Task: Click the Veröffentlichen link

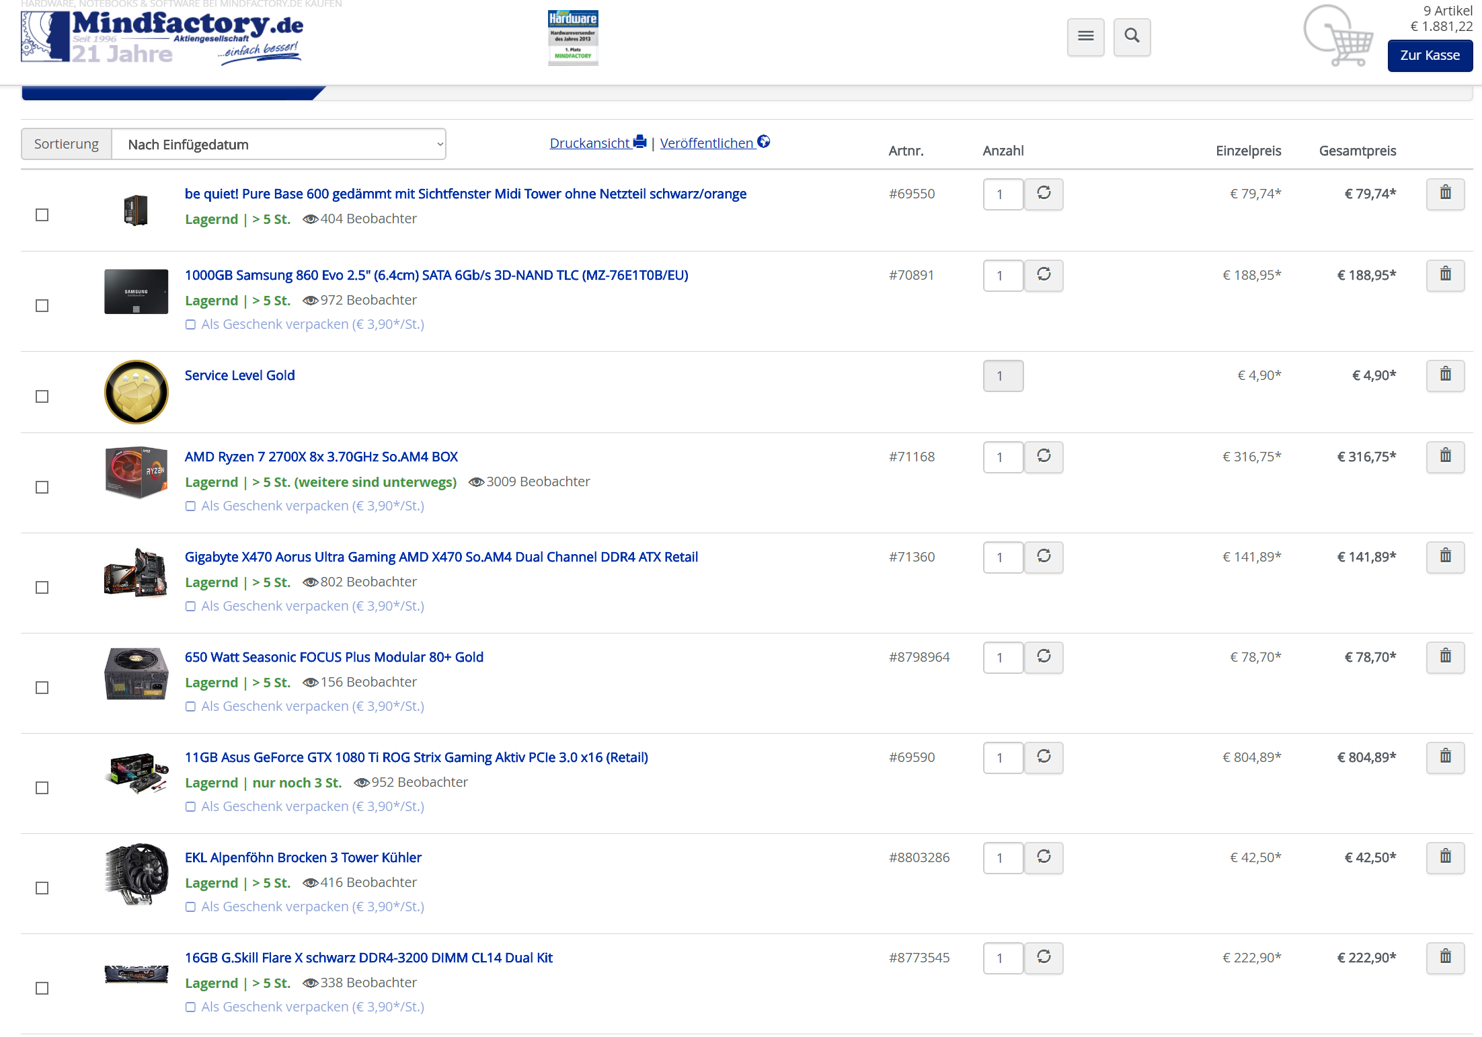Action: click(x=715, y=143)
